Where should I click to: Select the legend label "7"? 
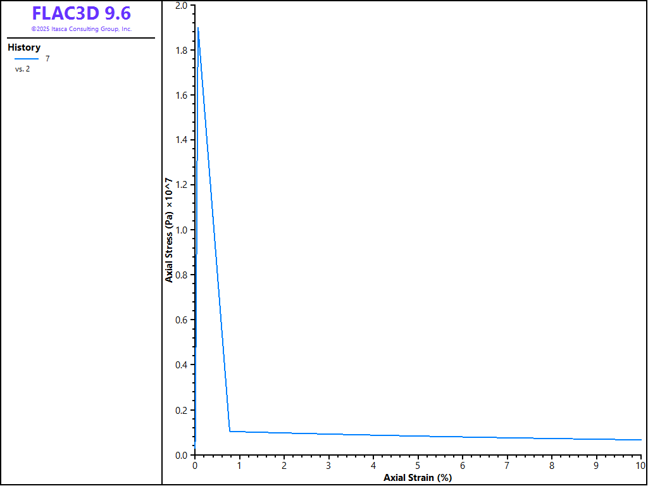(47, 59)
